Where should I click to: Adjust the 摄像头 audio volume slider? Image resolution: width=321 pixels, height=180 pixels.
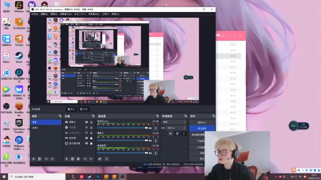pyautogui.click(x=122, y=140)
